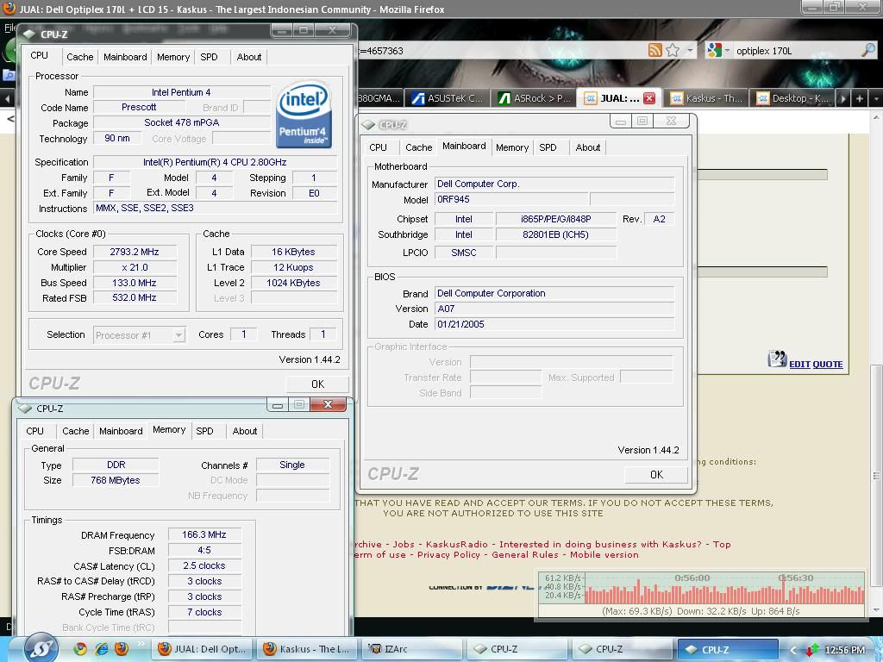Image resolution: width=883 pixels, height=662 pixels.
Task: Click the network speed graph
Action: click(x=702, y=595)
